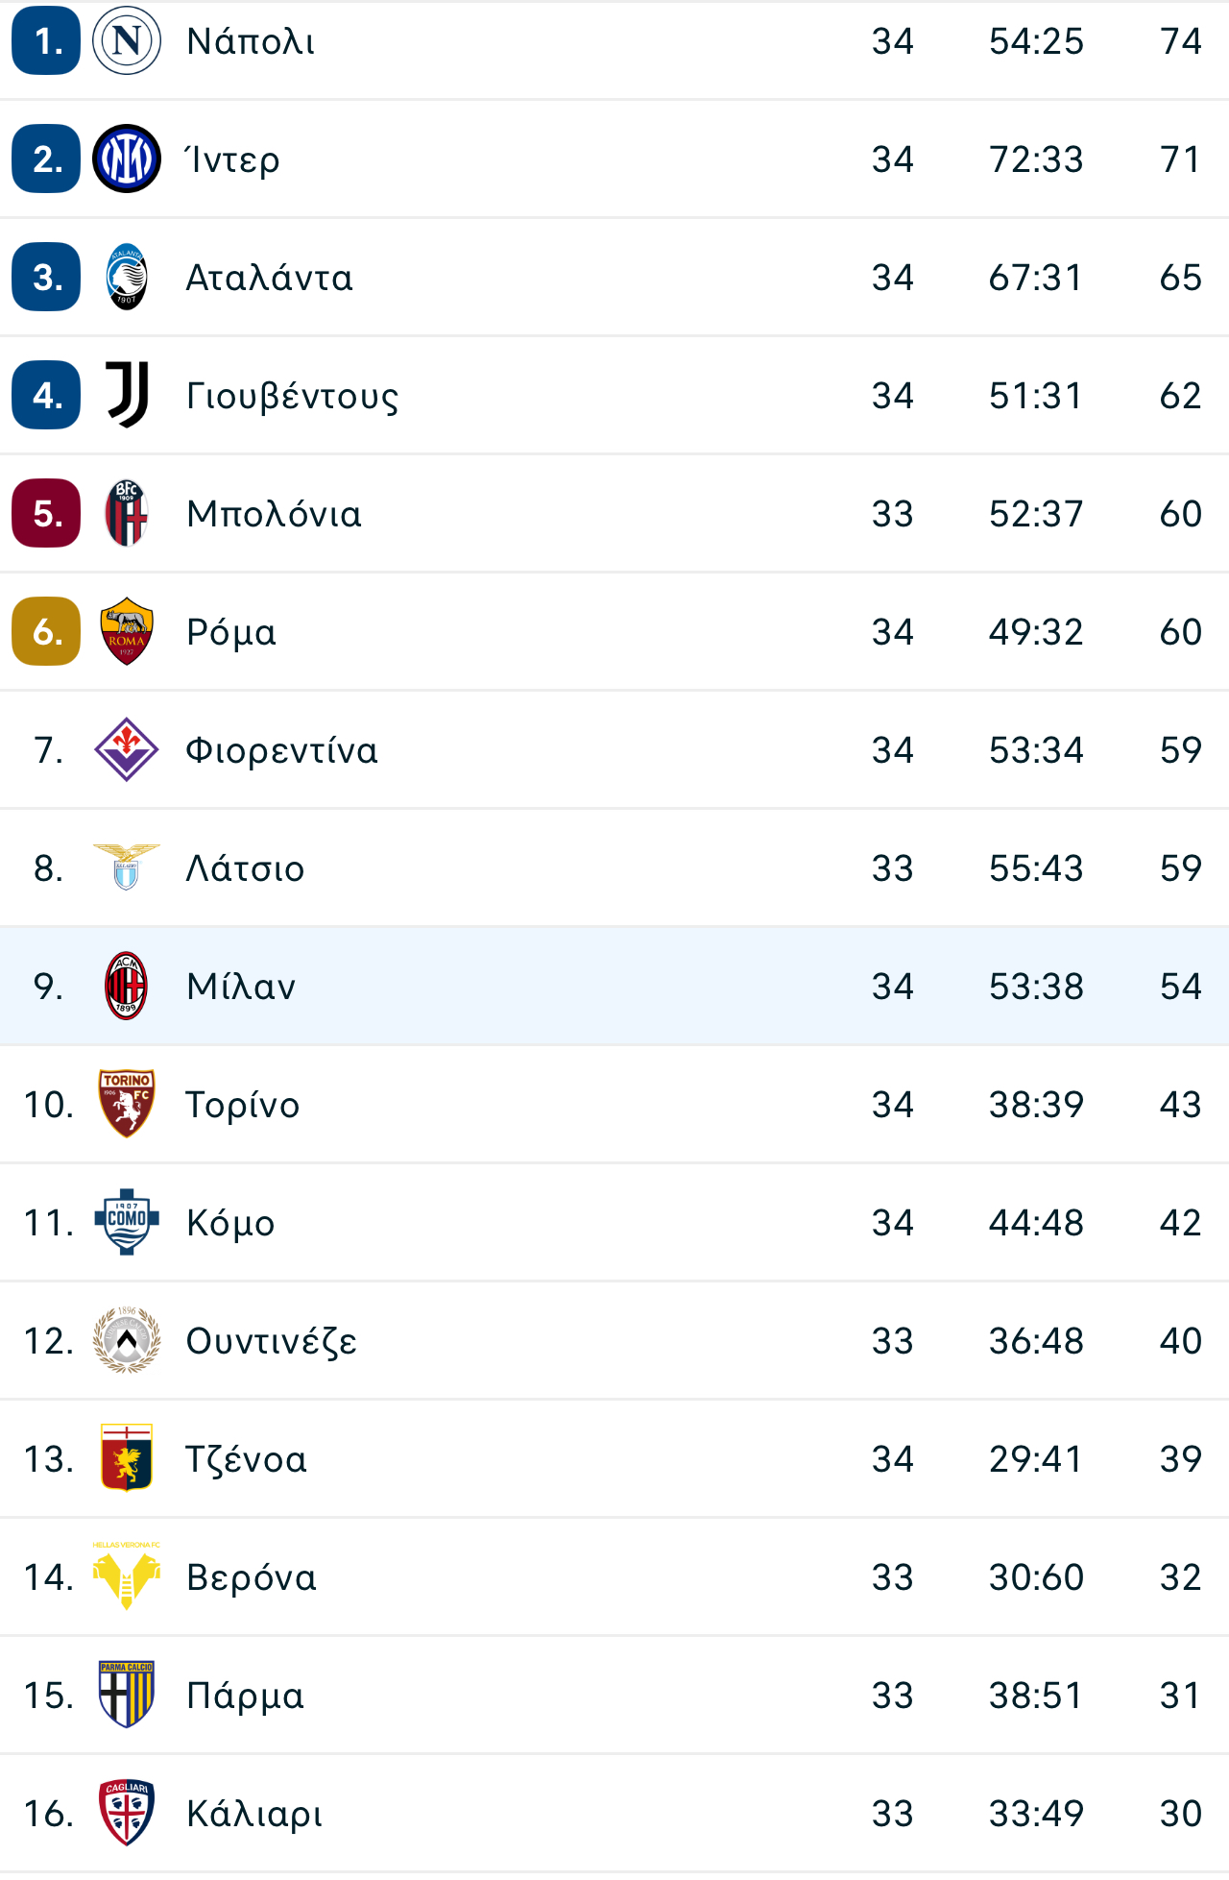This screenshot has width=1229, height=1880.
Task: Click the AC Milan club crest
Action: (127, 986)
